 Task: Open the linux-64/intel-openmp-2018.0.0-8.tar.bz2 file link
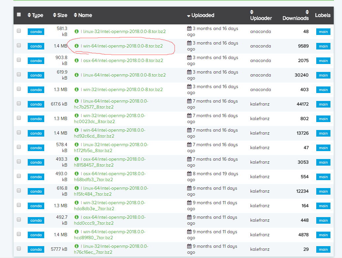[x=124, y=75]
